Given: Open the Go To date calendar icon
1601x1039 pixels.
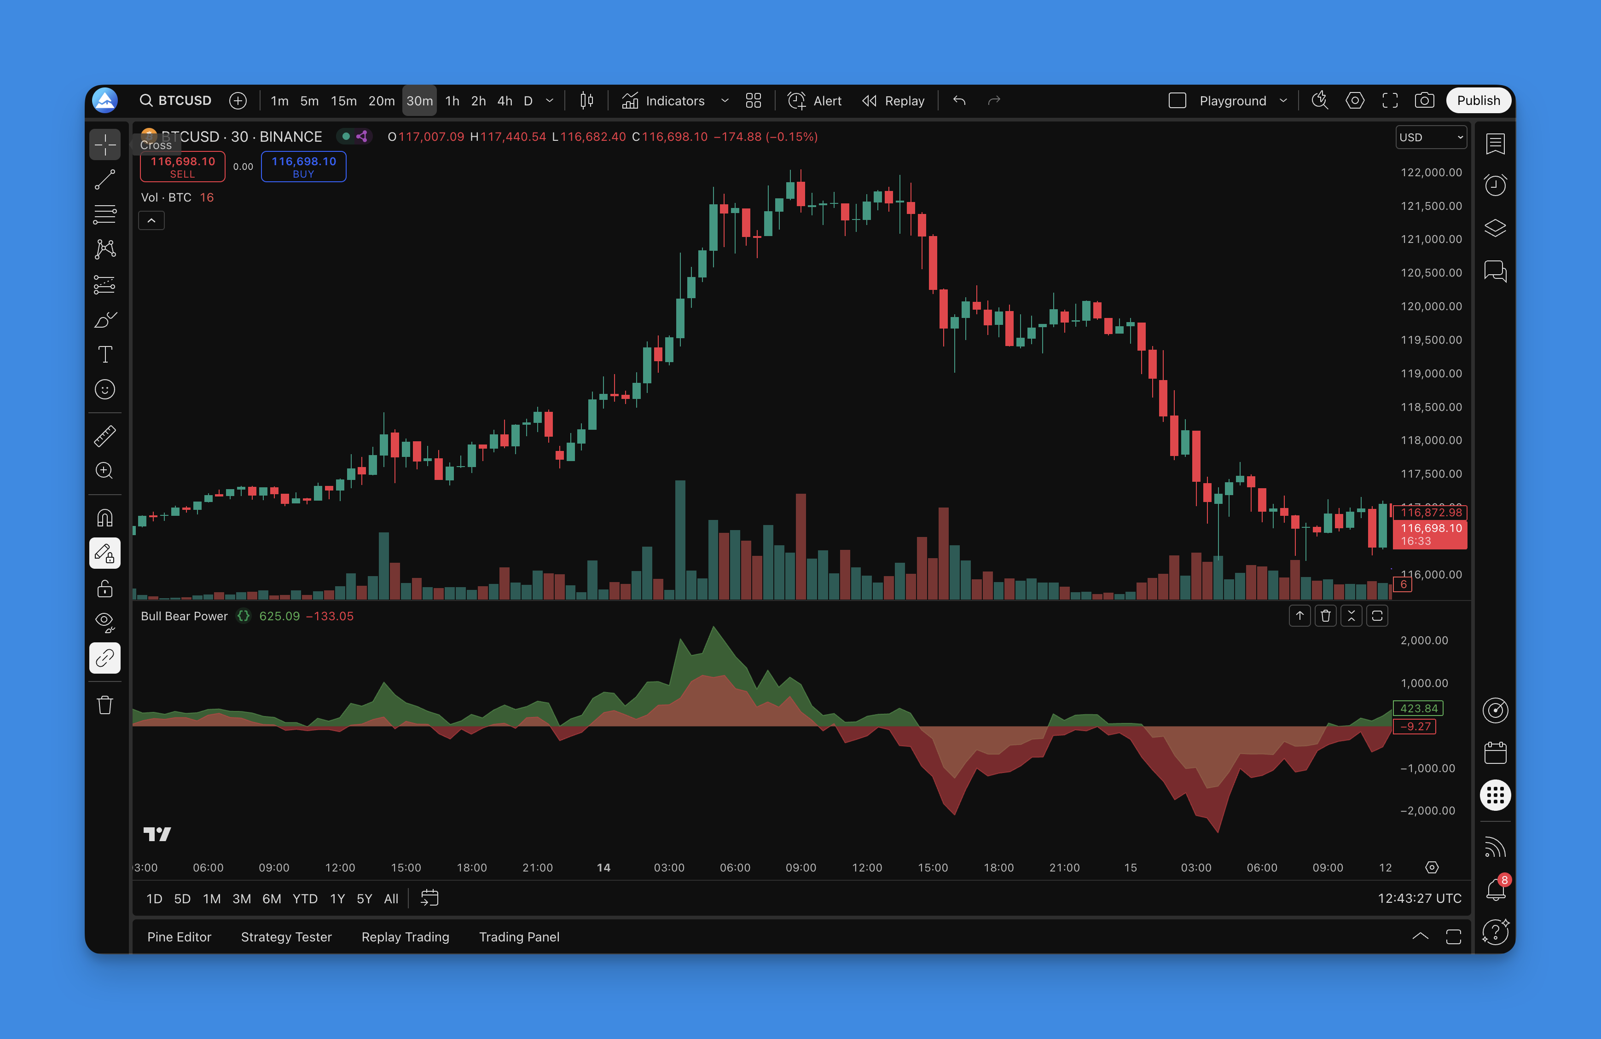Looking at the screenshot, I should click(429, 898).
